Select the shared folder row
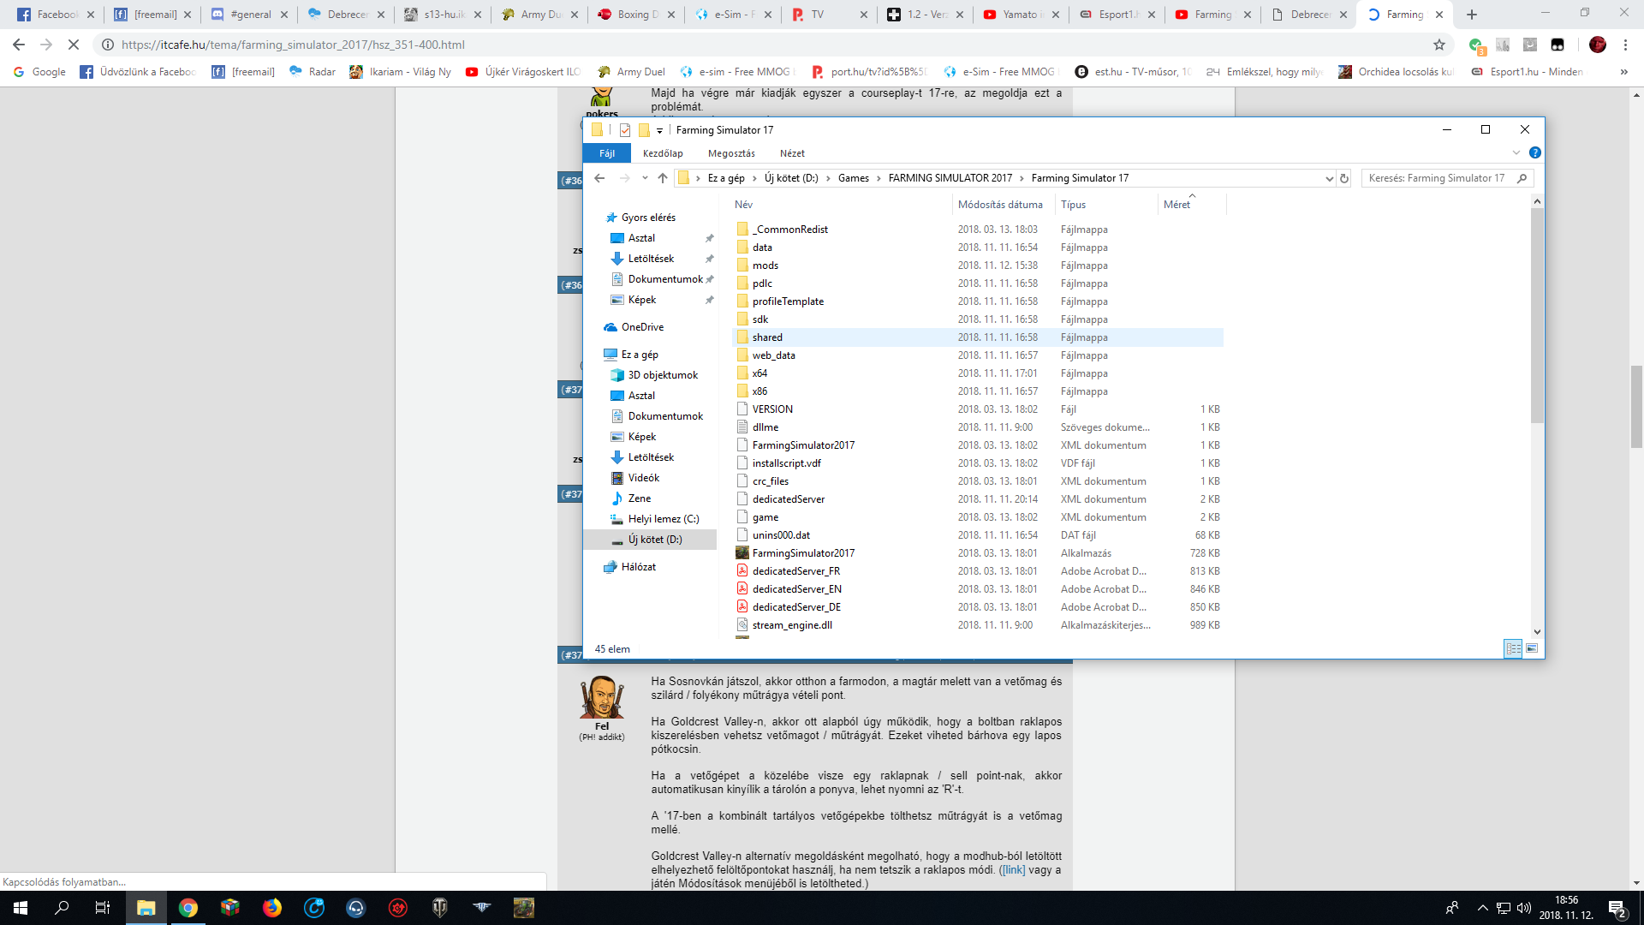Viewport: 1644px width, 925px height. (x=978, y=337)
